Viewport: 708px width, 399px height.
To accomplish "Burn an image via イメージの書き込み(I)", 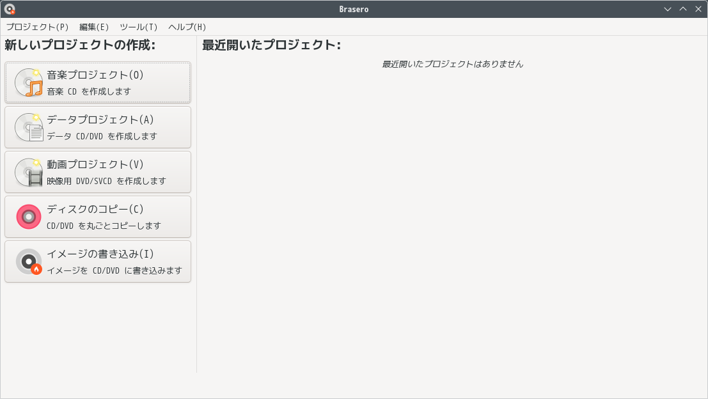I will [97, 261].
